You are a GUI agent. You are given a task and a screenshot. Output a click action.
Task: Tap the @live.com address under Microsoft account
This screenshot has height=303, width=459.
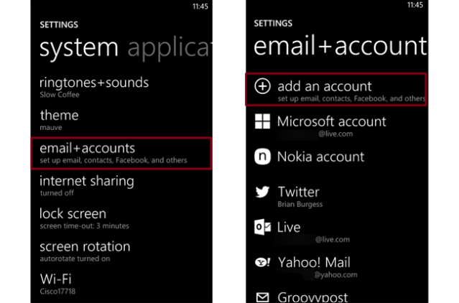(x=335, y=134)
